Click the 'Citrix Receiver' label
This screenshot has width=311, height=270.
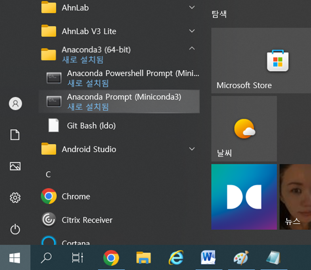[87, 220]
